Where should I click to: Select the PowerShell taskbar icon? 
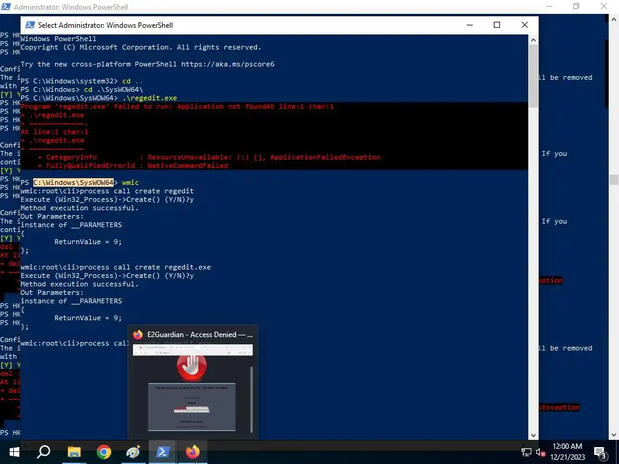pyautogui.click(x=163, y=452)
